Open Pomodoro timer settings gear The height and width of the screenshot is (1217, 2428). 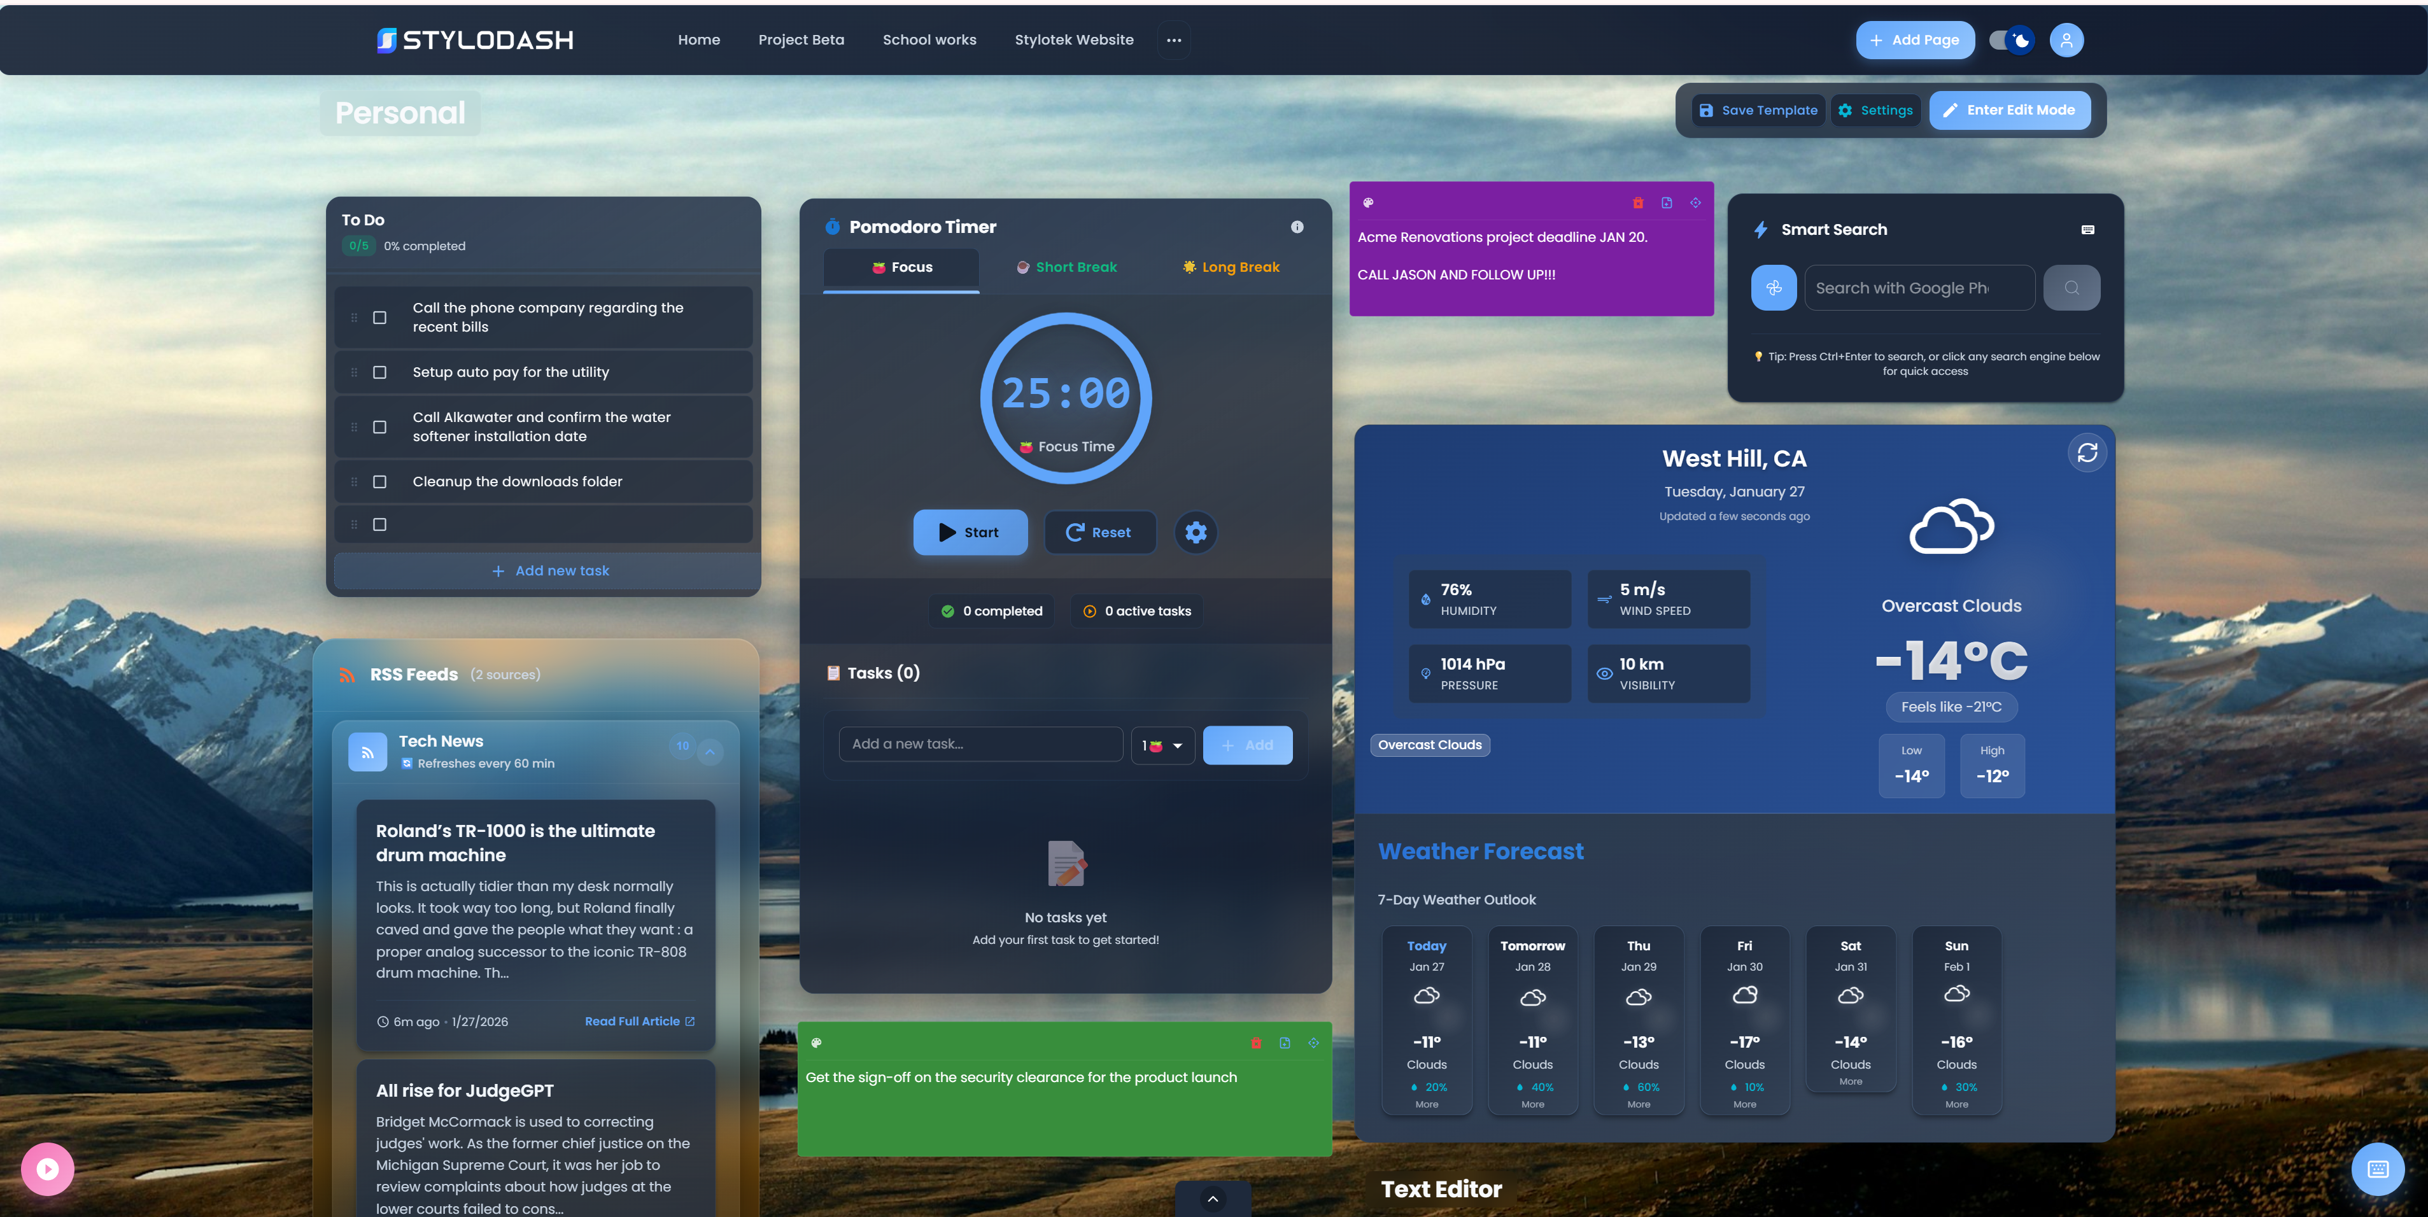[1195, 533]
